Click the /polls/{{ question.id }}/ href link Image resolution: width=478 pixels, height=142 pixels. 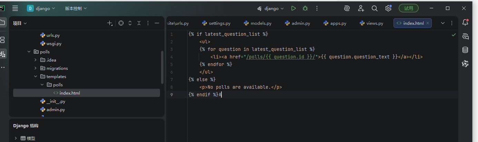click(x=281, y=57)
